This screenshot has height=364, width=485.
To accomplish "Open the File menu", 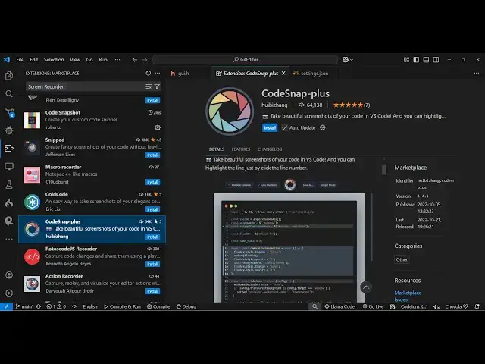I will [x=20, y=59].
